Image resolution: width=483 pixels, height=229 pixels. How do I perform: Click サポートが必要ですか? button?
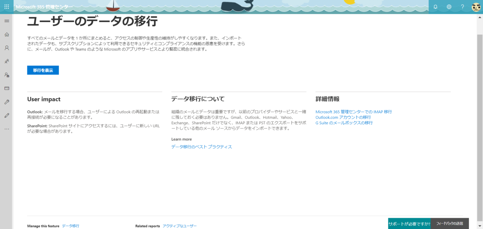(409, 223)
